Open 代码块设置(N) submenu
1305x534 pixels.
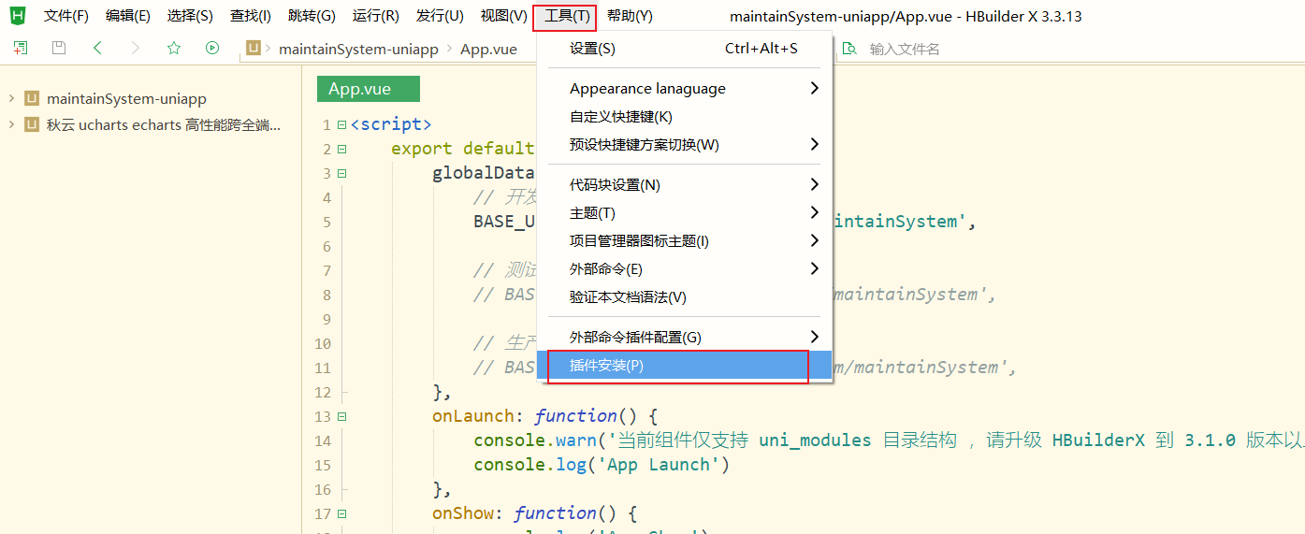tap(685, 184)
